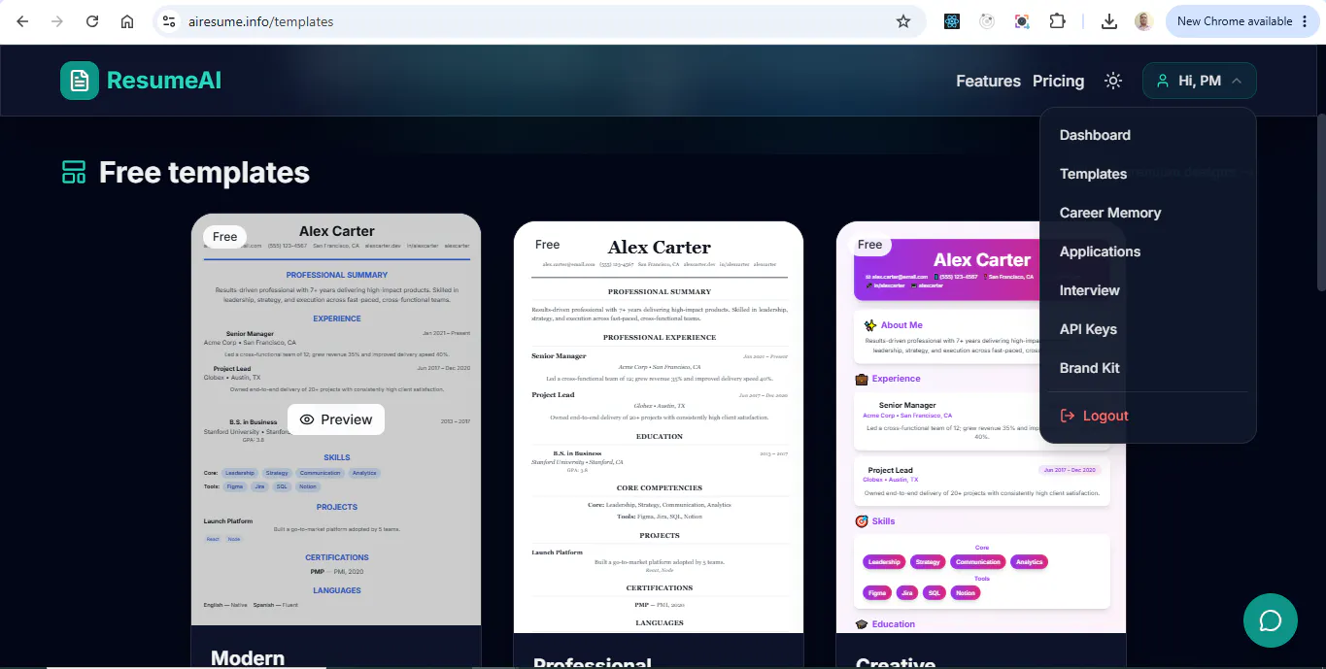
Task: Collapse the Hi, PM user dropdown
Action: (1199, 81)
